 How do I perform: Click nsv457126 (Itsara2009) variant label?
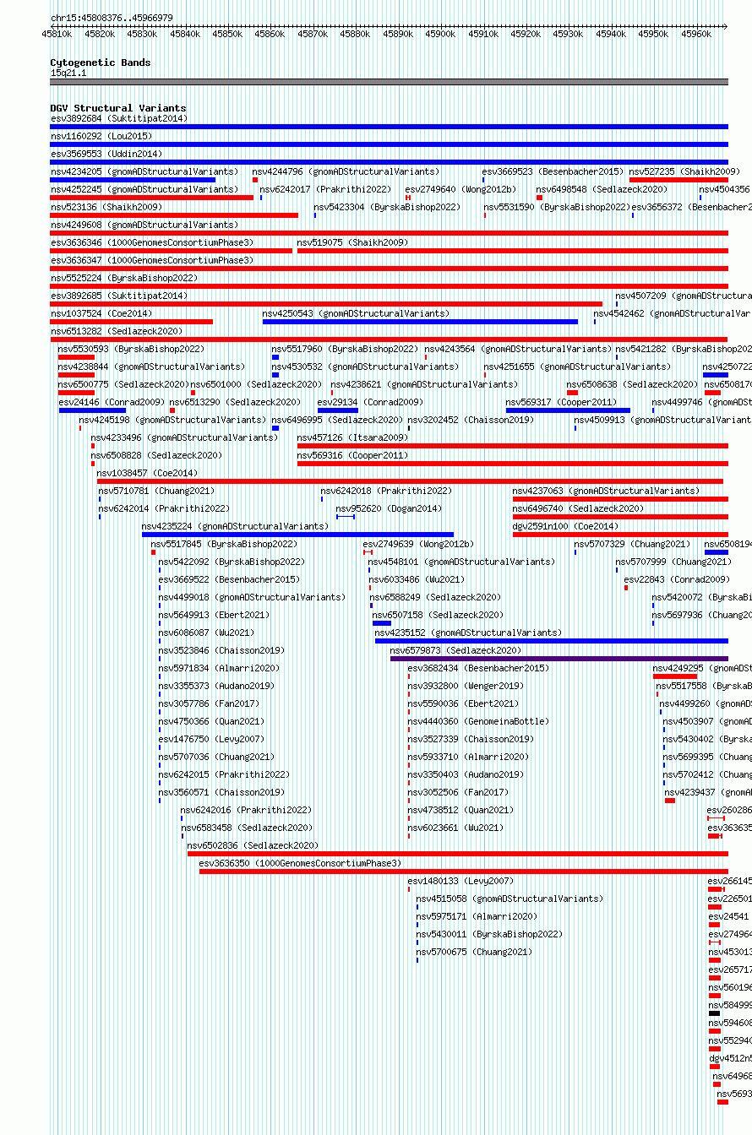(x=353, y=437)
